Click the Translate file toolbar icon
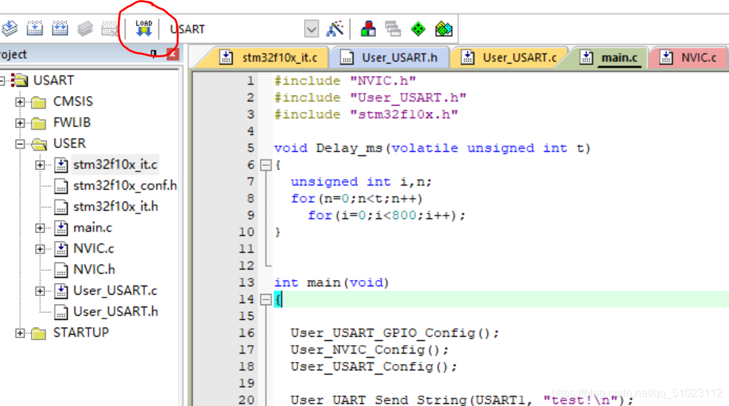The height and width of the screenshot is (406, 729). (x=9, y=29)
